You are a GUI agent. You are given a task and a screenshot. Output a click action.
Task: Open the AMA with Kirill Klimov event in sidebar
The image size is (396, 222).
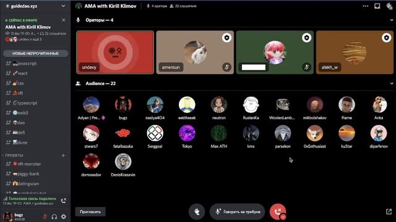click(28, 27)
